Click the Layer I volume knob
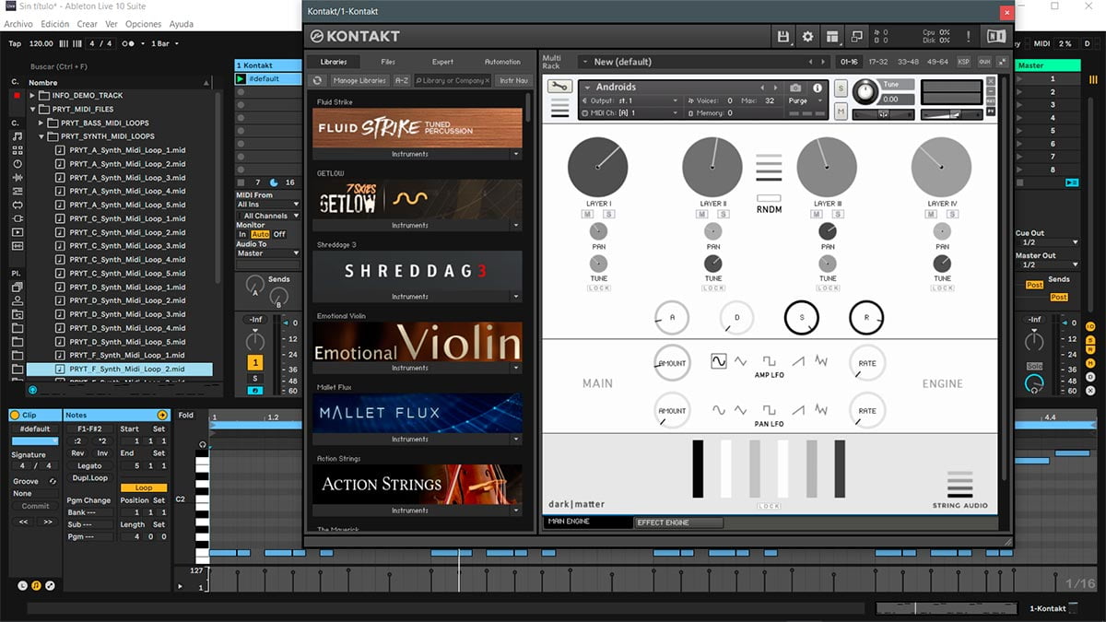 click(598, 167)
